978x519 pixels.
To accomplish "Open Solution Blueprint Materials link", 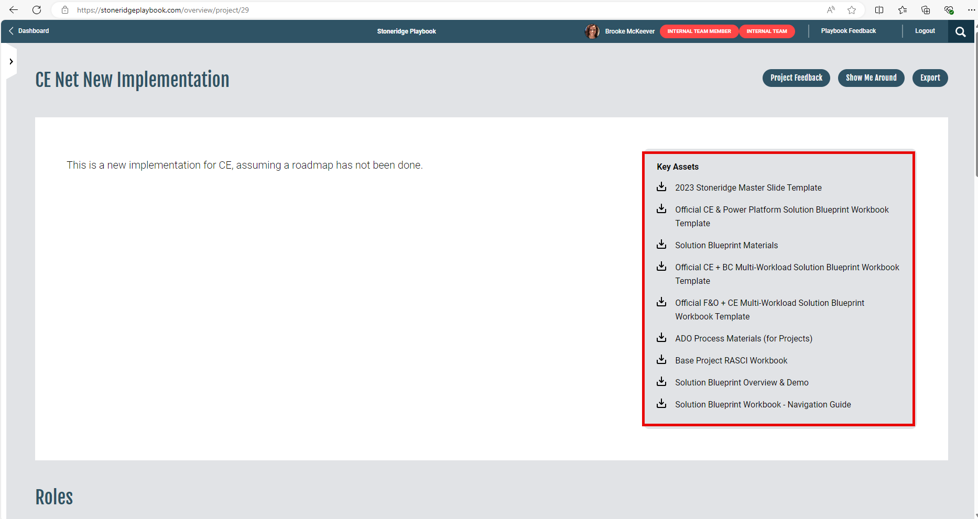I will pos(726,245).
